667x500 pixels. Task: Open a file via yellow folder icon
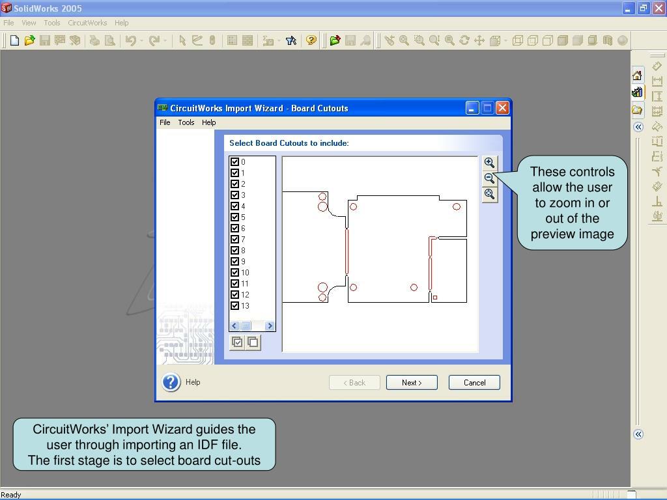click(29, 40)
